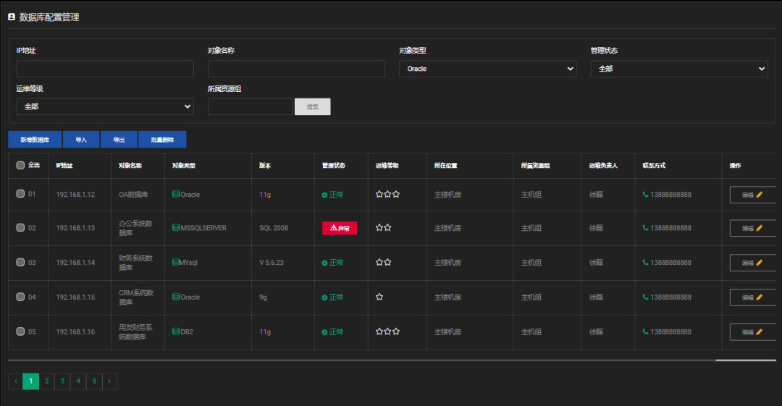This screenshot has height=406, width=782.
Task: Click the phone icon in row 04
Action: (645, 297)
